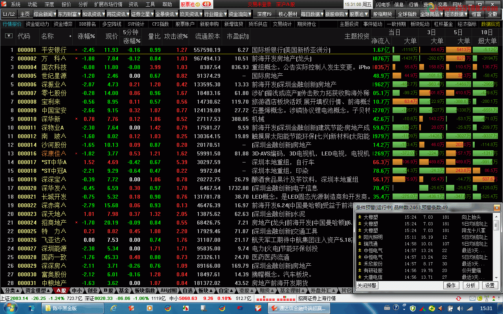This screenshot has width=503, height=314.
Task: Click the 设置 button in alert window
Action: point(490,285)
